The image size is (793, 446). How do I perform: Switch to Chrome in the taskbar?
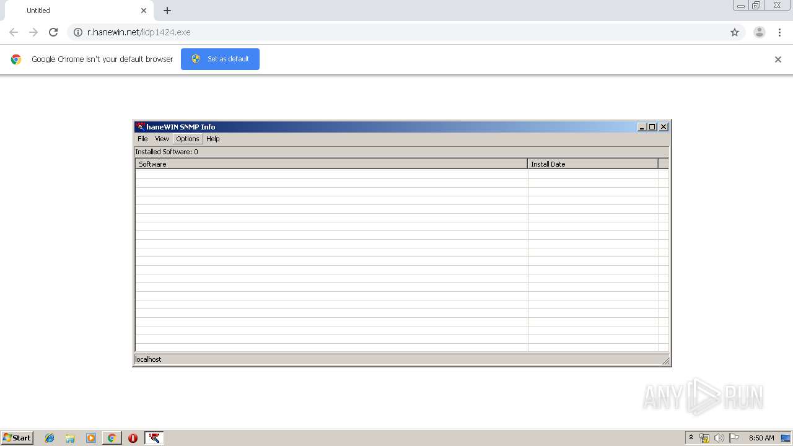[x=112, y=438]
